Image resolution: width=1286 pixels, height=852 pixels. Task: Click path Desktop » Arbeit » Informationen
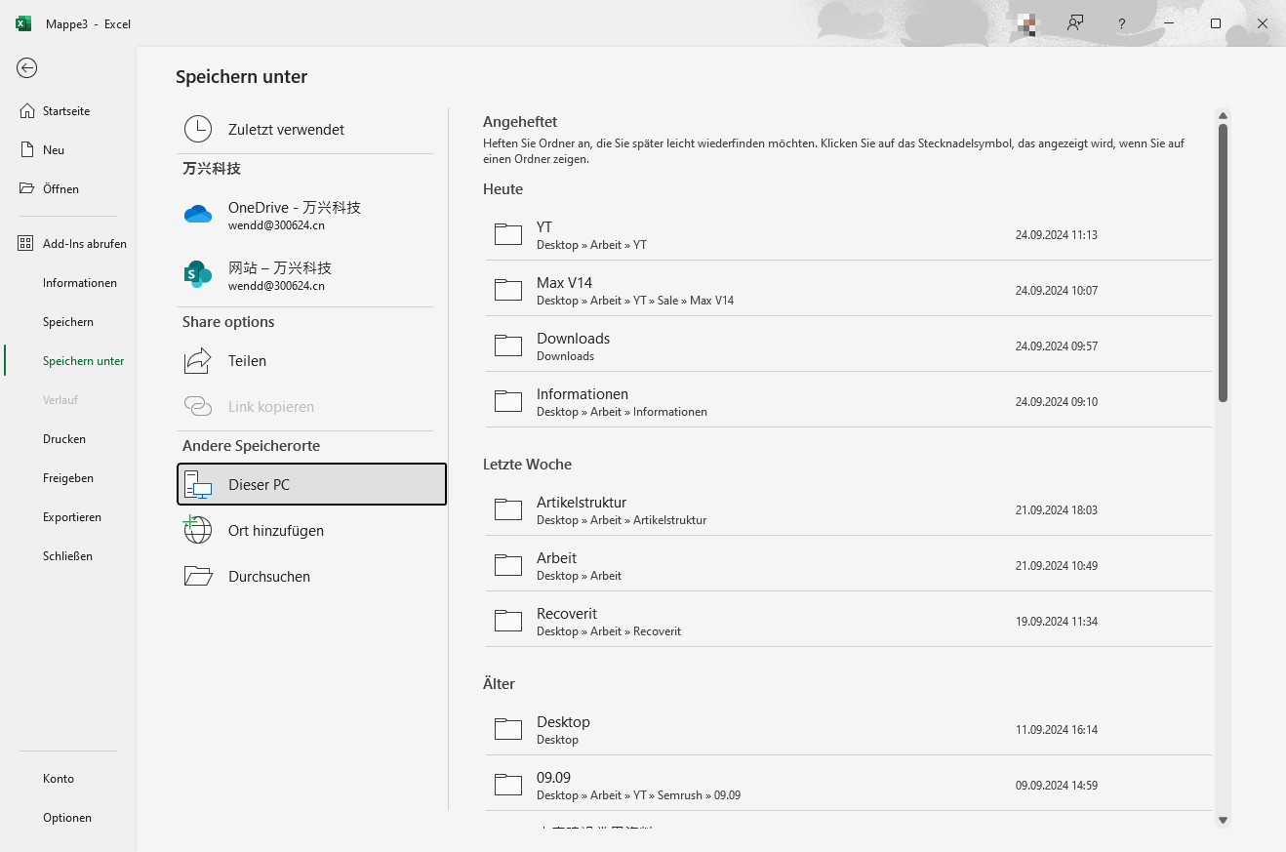coord(622,412)
